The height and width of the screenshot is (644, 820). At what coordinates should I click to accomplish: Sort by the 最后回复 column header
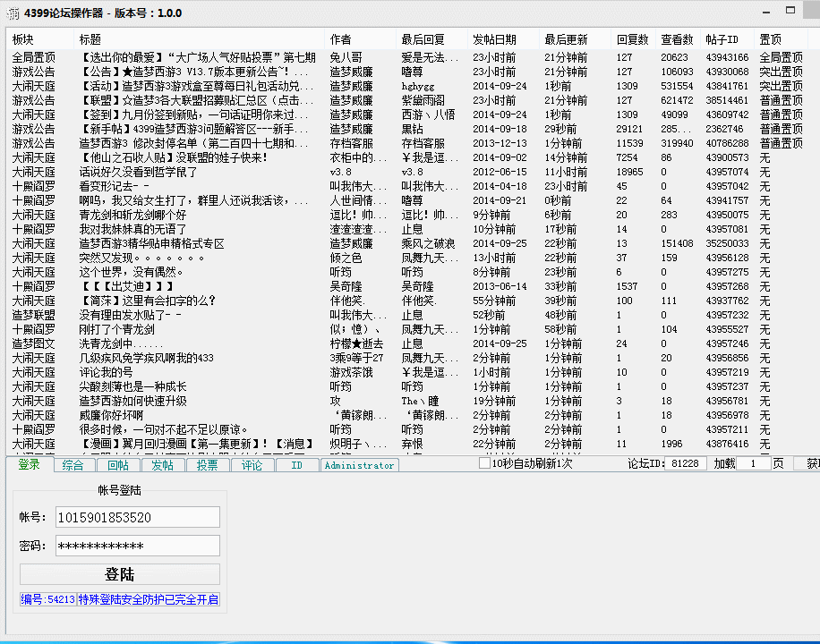pyautogui.click(x=431, y=39)
